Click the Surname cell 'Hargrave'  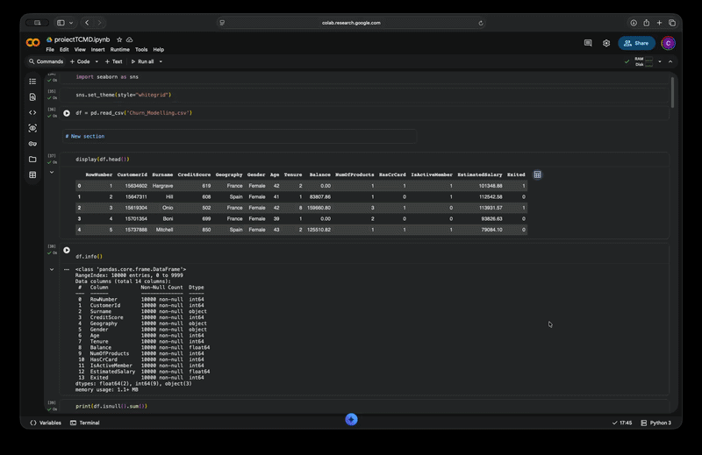tap(162, 186)
